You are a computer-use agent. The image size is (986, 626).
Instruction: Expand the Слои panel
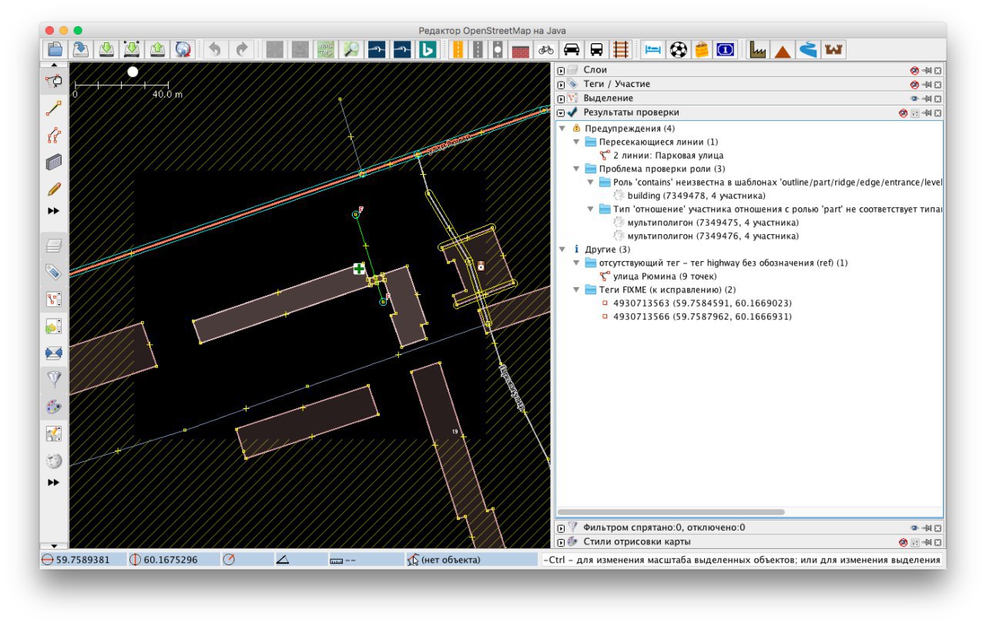(x=561, y=70)
